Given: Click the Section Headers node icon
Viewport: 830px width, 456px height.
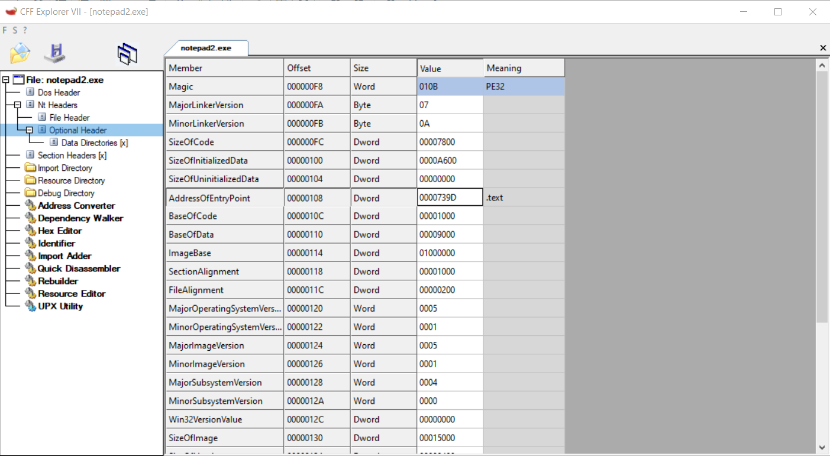Looking at the screenshot, I should pyautogui.click(x=31, y=155).
